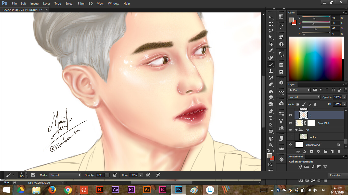Select the Brush tool in the toolbox
This screenshot has width=348, height=195.
point(271,64)
